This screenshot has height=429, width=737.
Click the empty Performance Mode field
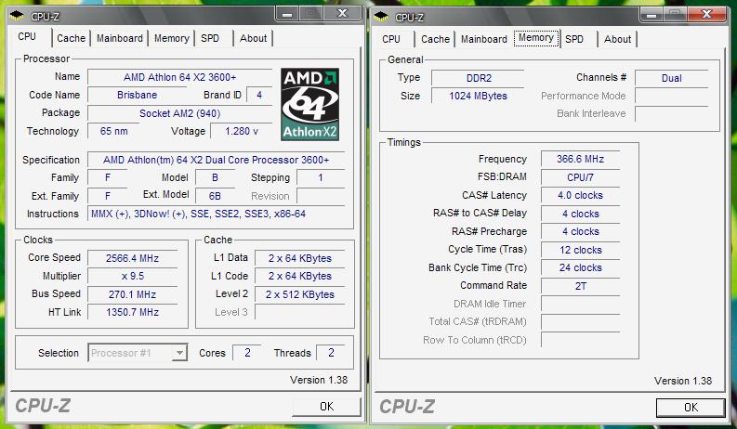(x=672, y=96)
